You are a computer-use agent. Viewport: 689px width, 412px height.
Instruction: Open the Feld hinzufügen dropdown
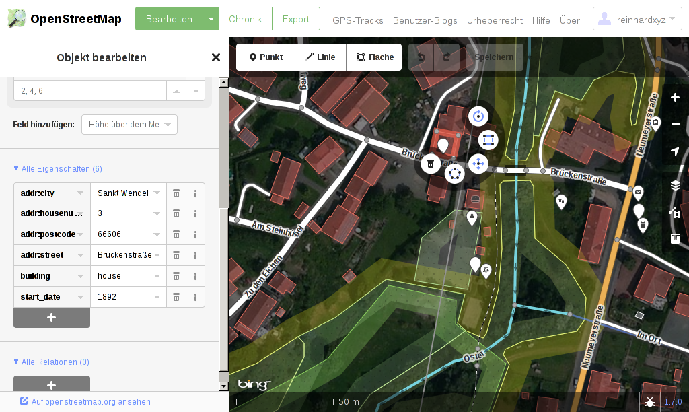pyautogui.click(x=129, y=125)
